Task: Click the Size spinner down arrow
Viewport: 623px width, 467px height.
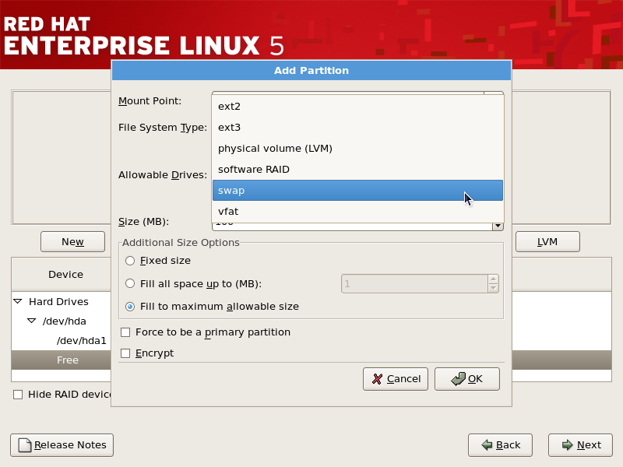Action: pyautogui.click(x=498, y=226)
